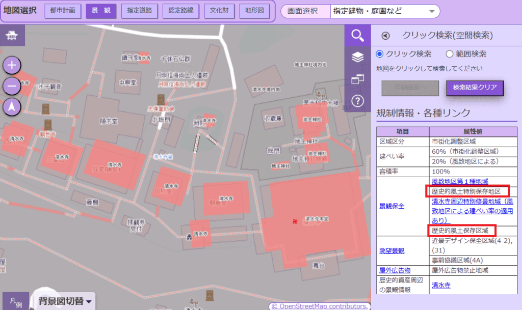This screenshot has width=522, height=310.
Task: Collapse the search panel with back arrow
Action: (x=386, y=36)
